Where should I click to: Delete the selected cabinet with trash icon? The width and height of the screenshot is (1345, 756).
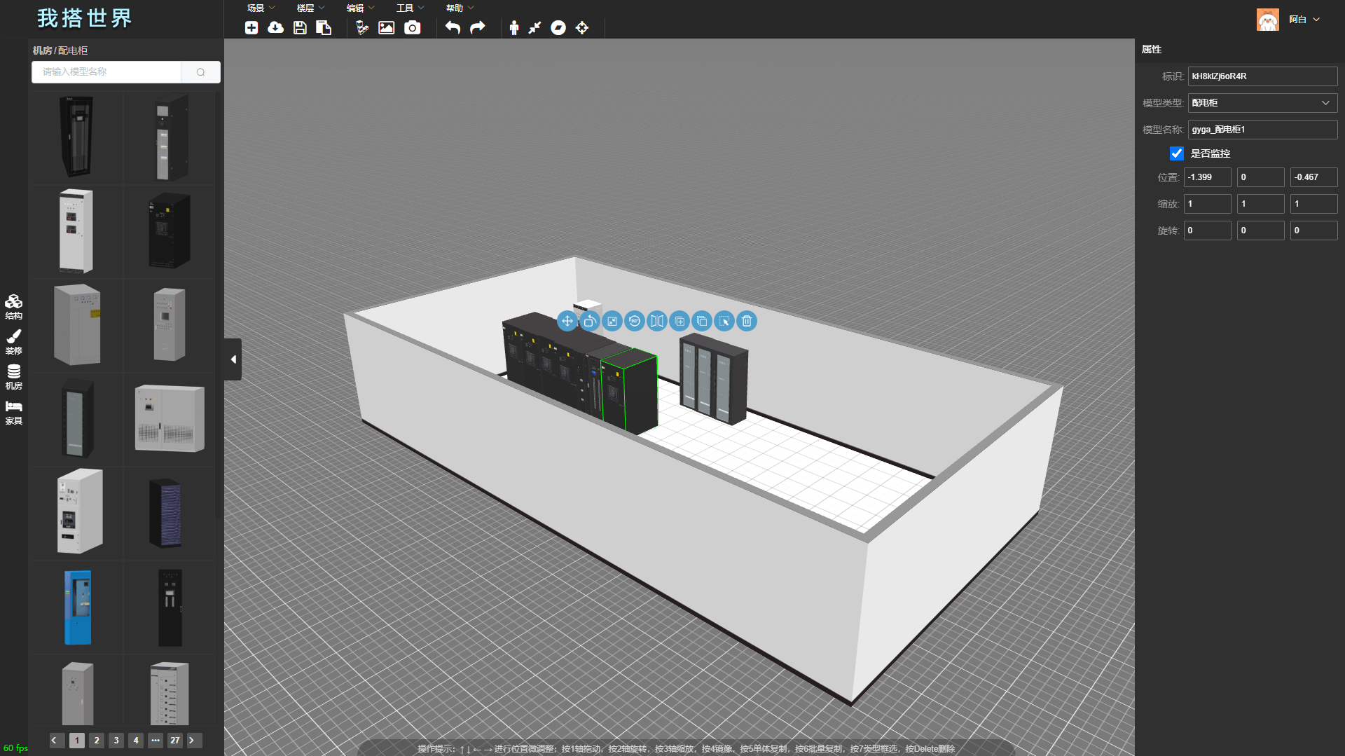point(747,322)
